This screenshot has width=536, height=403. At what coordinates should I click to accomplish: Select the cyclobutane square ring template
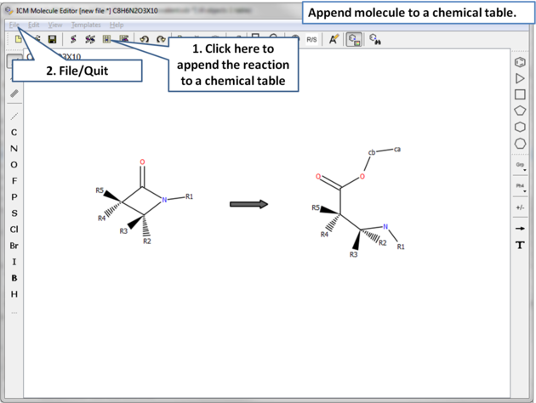pos(520,94)
